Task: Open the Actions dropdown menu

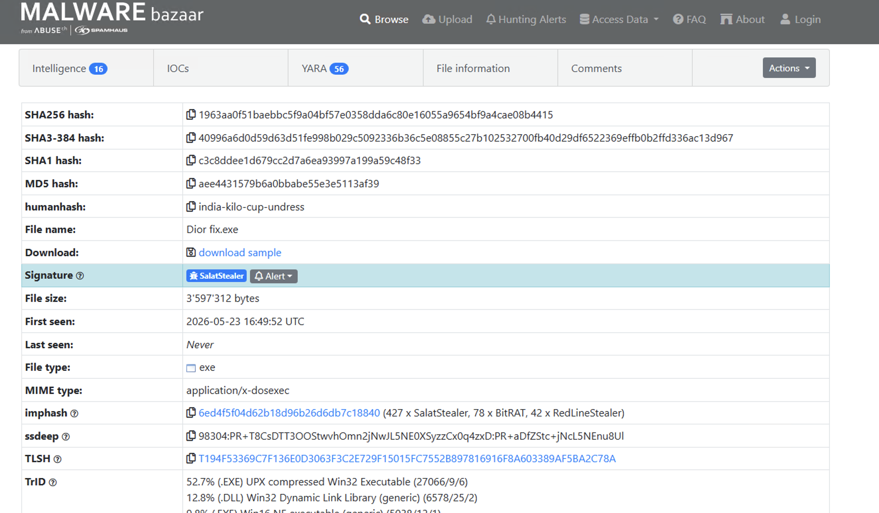Action: [789, 68]
